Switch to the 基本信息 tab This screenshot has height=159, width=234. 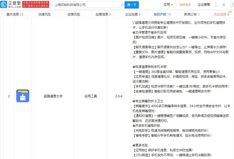15,14
